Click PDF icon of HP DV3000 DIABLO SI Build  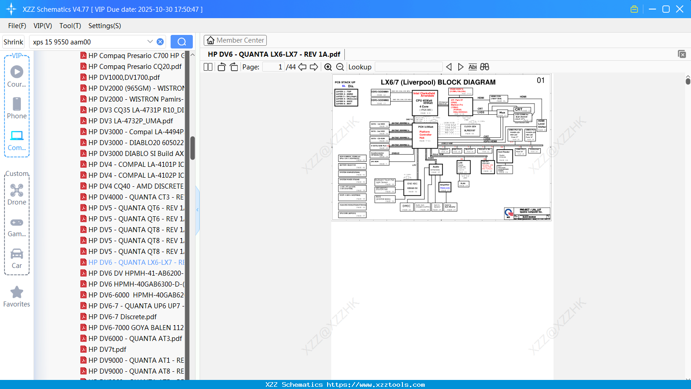[x=83, y=153]
